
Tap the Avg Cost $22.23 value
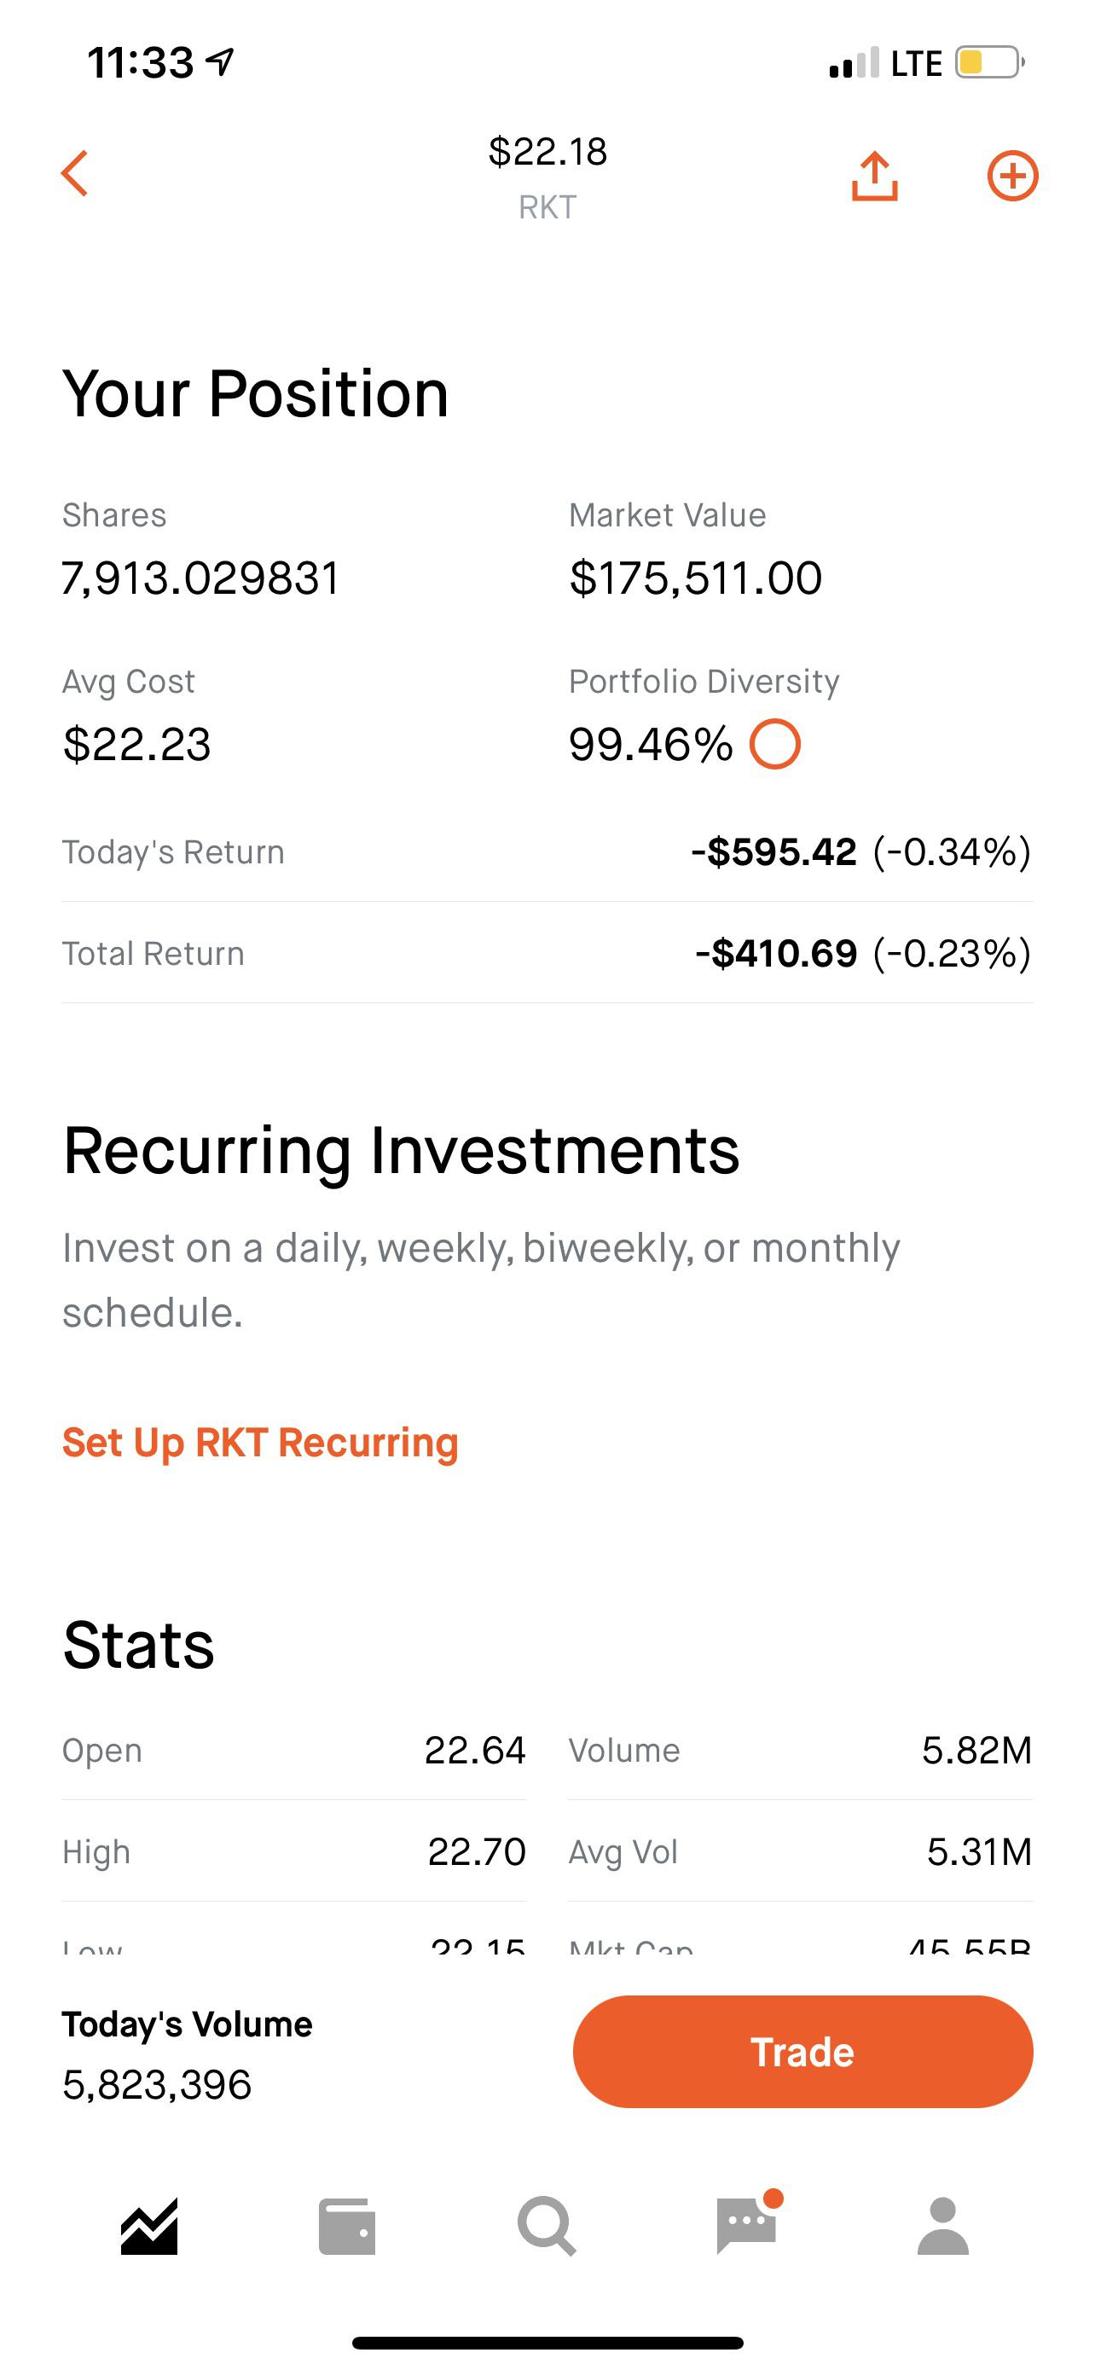(137, 744)
